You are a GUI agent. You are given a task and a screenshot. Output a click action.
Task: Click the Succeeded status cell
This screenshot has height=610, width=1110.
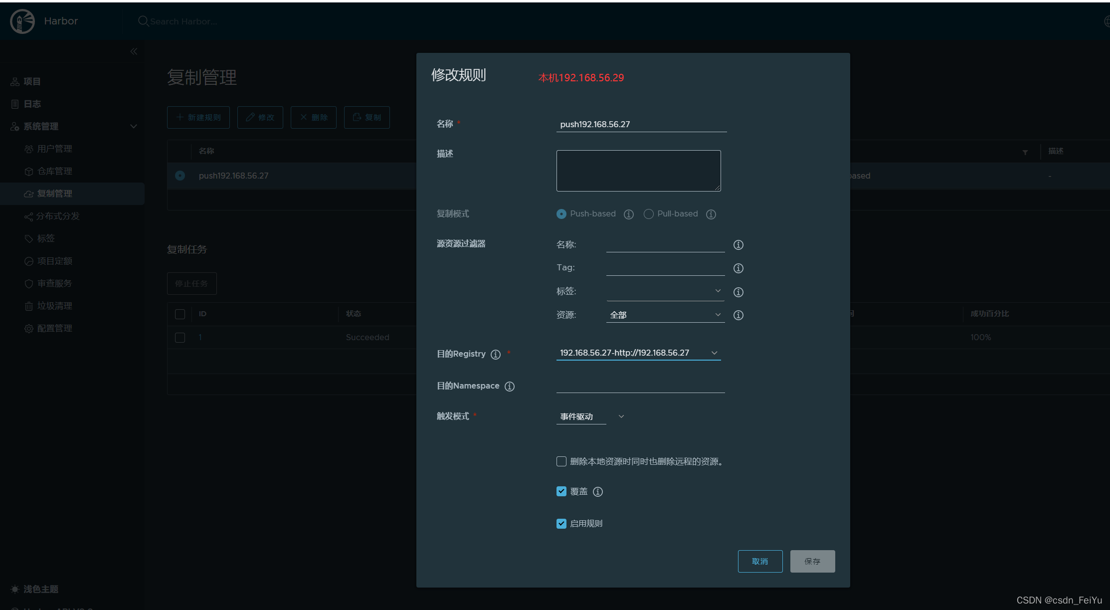pos(368,337)
